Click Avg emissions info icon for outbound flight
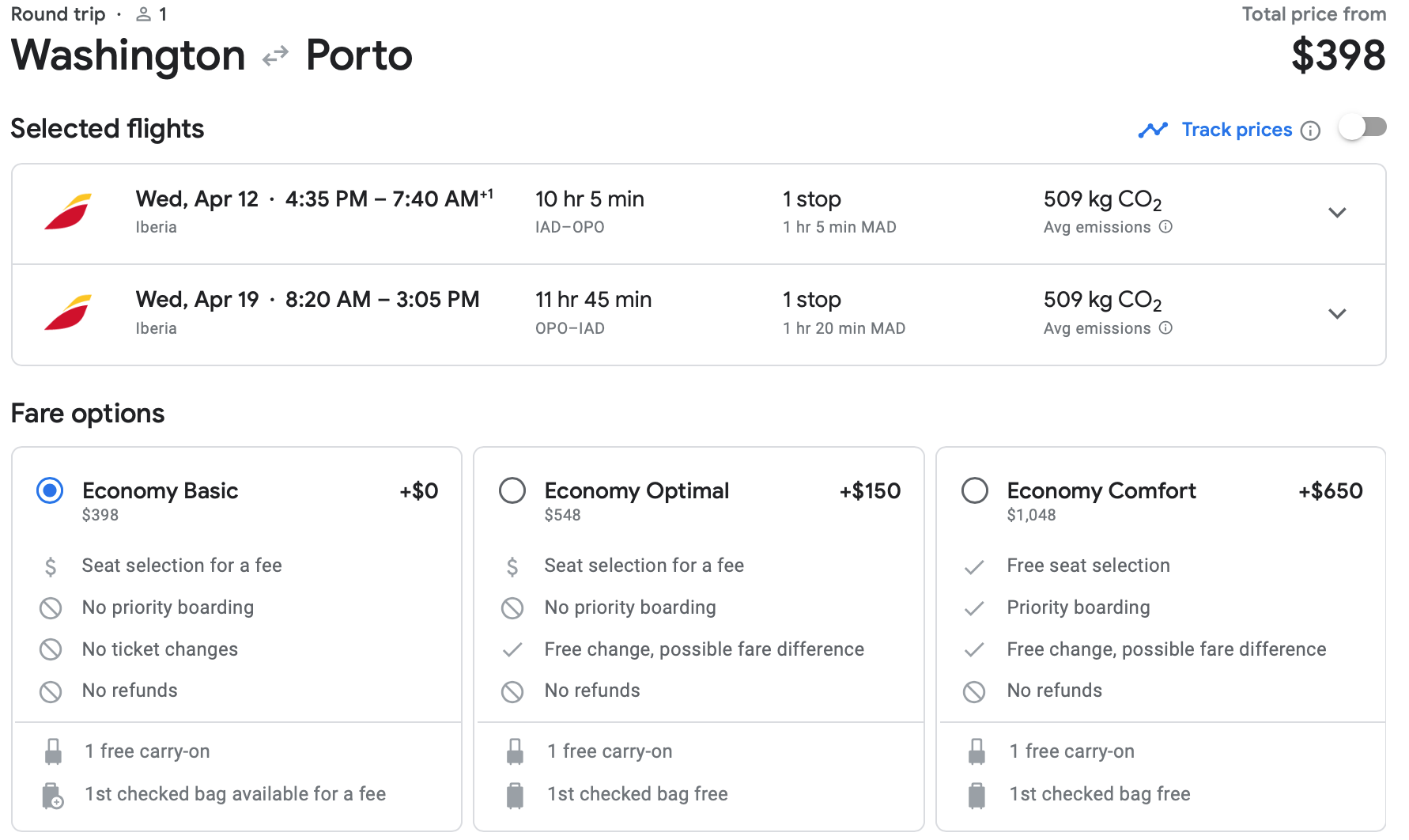 [1165, 227]
